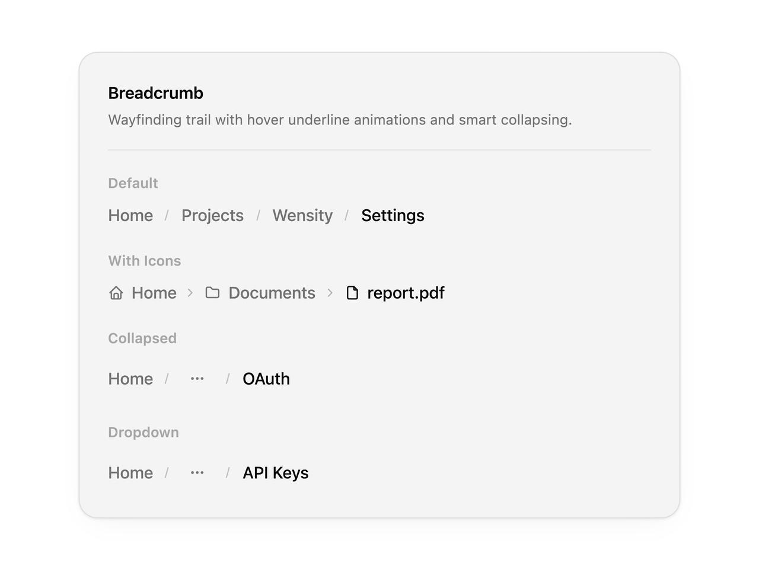This screenshot has width=759, height=569.
Task: Navigate to the Wensity breadcrumb link
Action: [x=302, y=215]
